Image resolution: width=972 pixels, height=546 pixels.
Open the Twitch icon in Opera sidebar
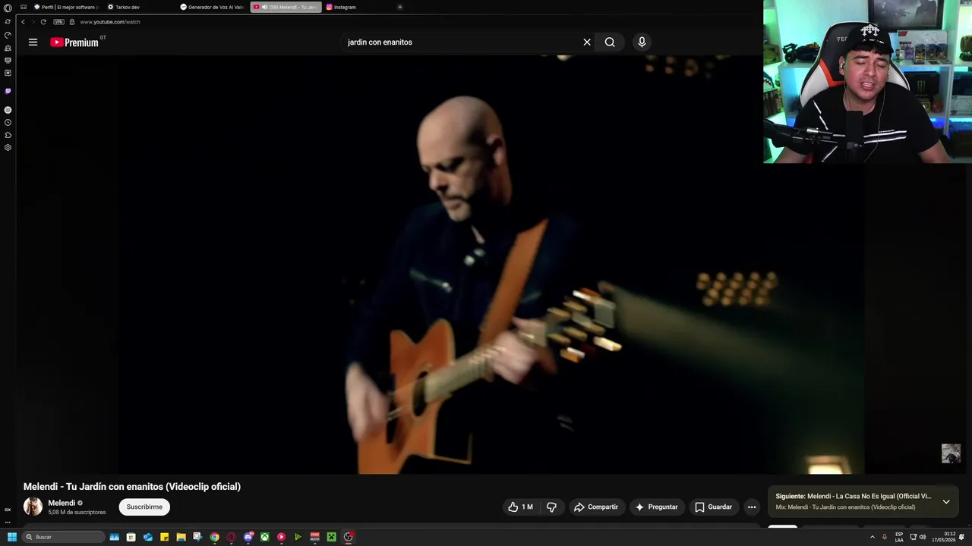8,91
